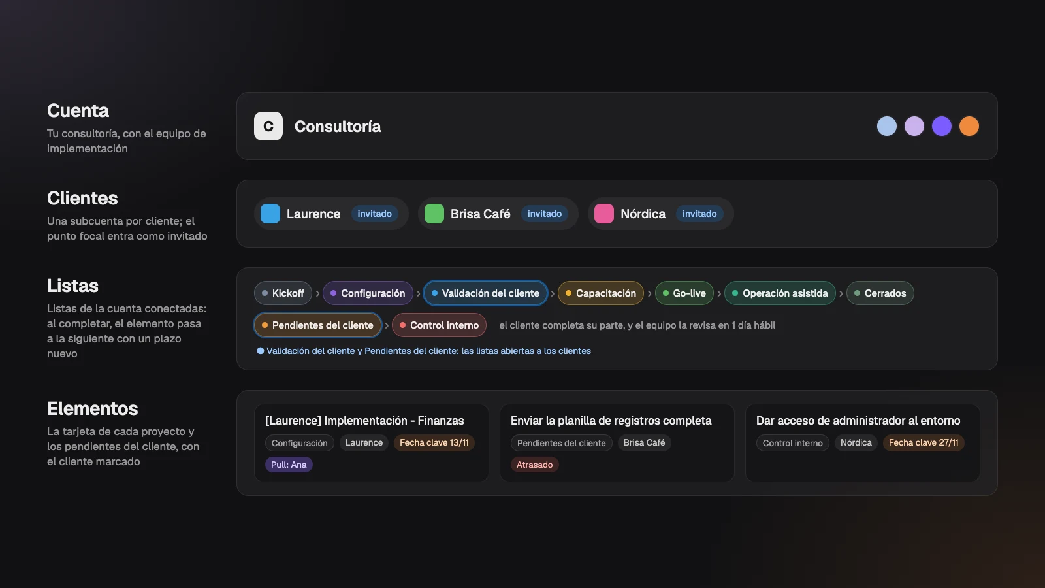This screenshot has width=1045, height=588.
Task: Select the purple team avatar
Action: pos(942,126)
